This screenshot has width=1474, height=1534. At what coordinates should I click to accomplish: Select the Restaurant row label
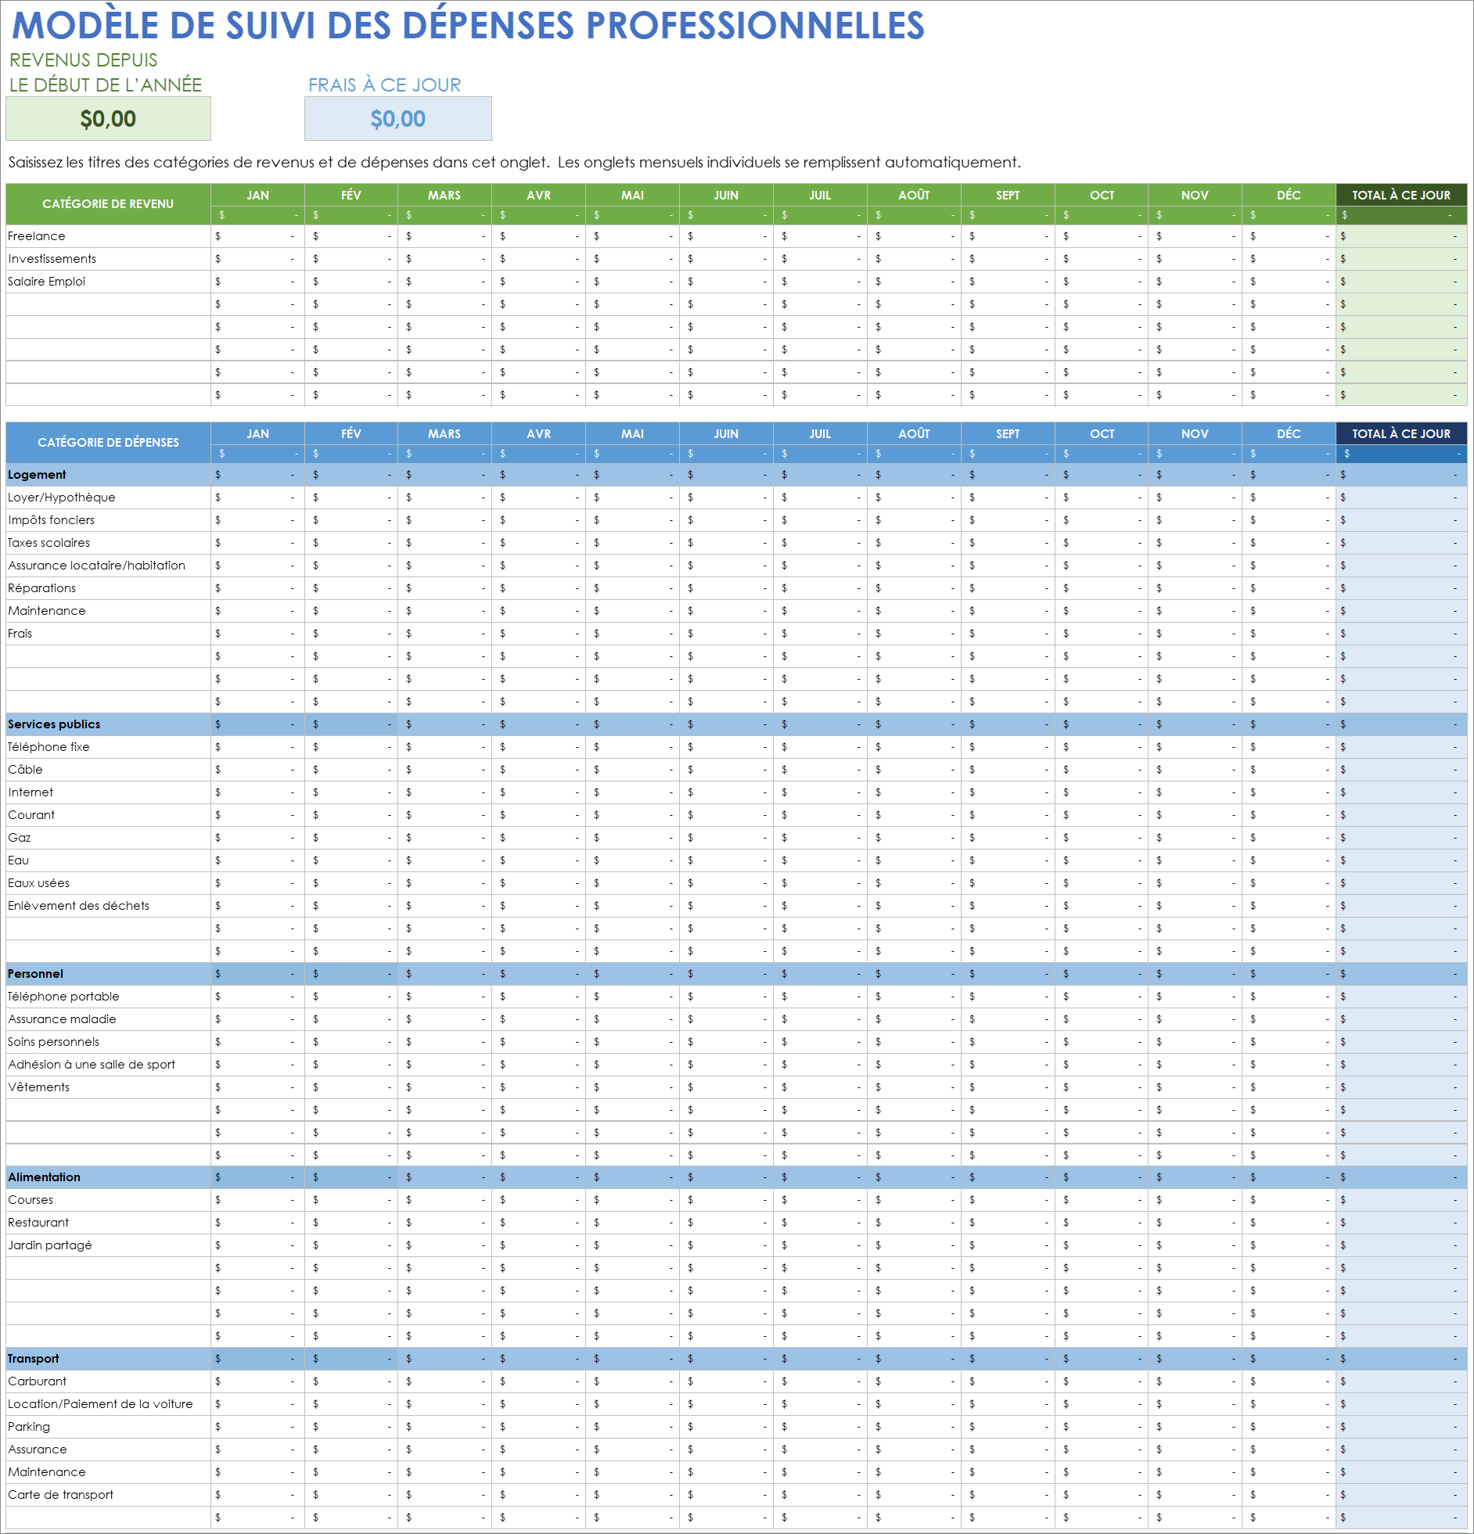[38, 1223]
